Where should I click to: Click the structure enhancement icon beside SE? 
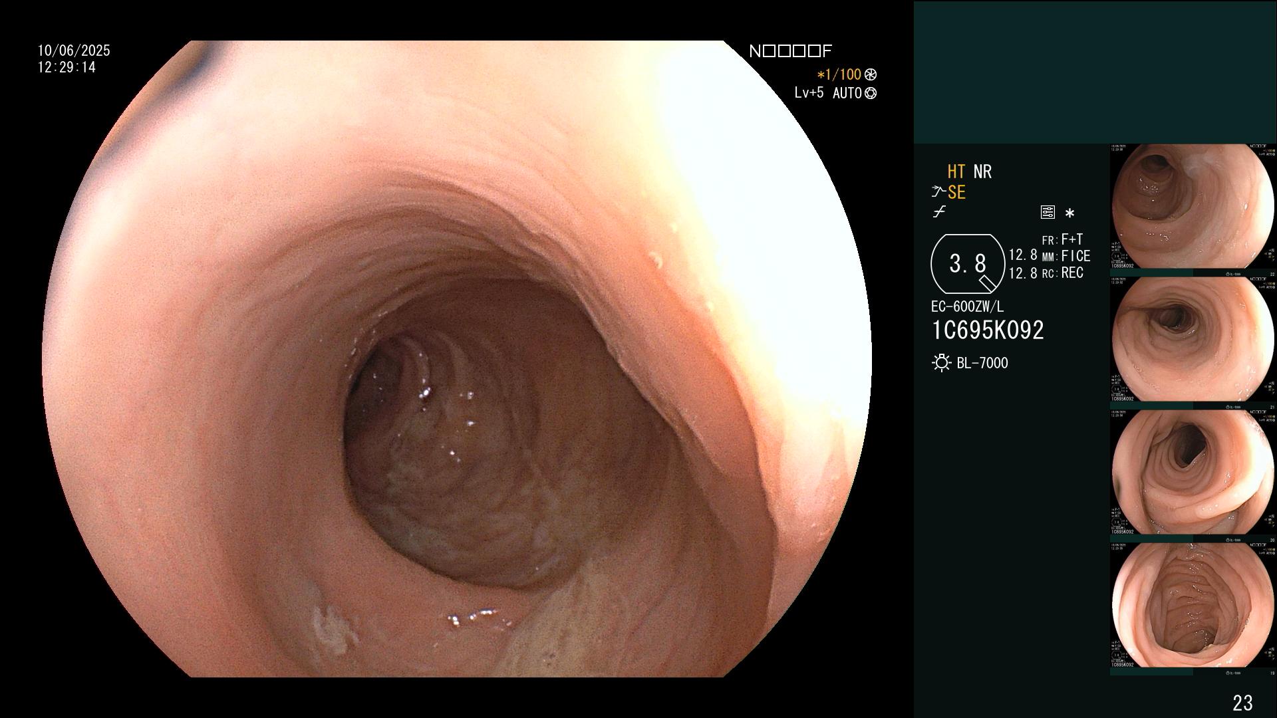(x=938, y=192)
